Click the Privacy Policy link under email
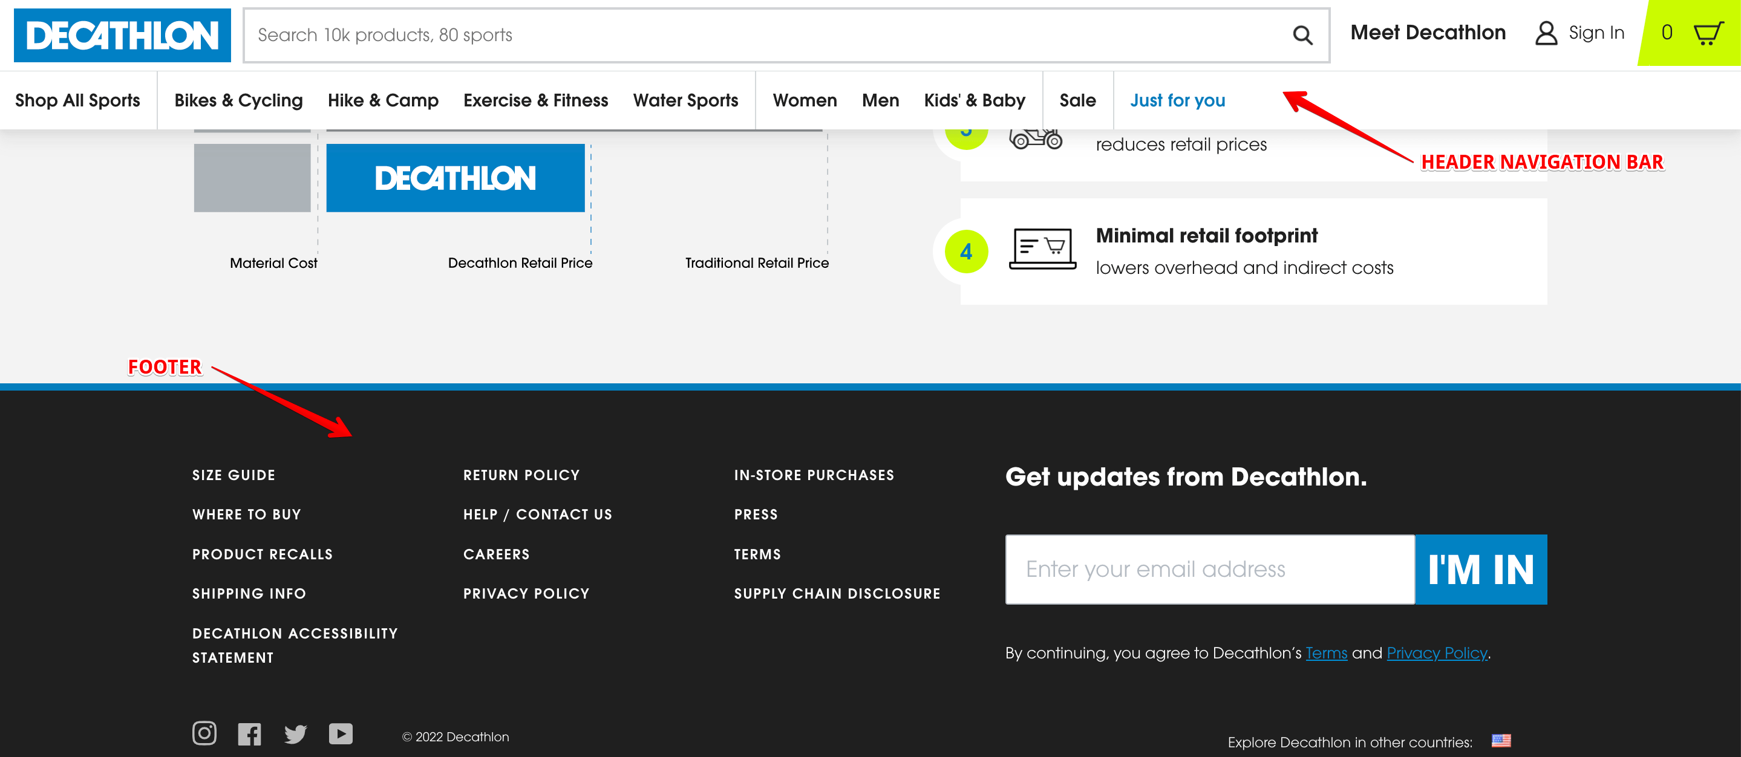The width and height of the screenshot is (1741, 757). 1436,653
